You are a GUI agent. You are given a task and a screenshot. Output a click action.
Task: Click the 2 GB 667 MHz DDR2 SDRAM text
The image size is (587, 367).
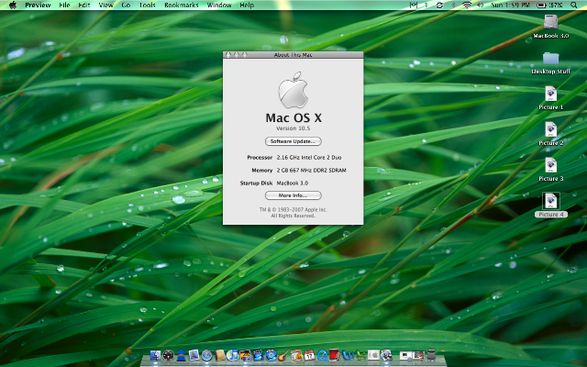(x=311, y=170)
